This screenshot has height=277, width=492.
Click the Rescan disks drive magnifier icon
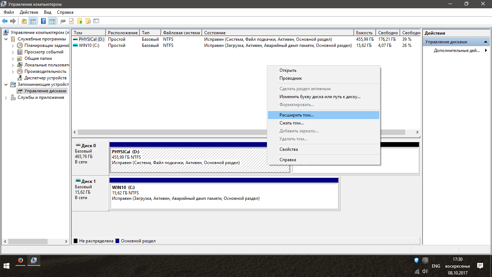(x=63, y=21)
